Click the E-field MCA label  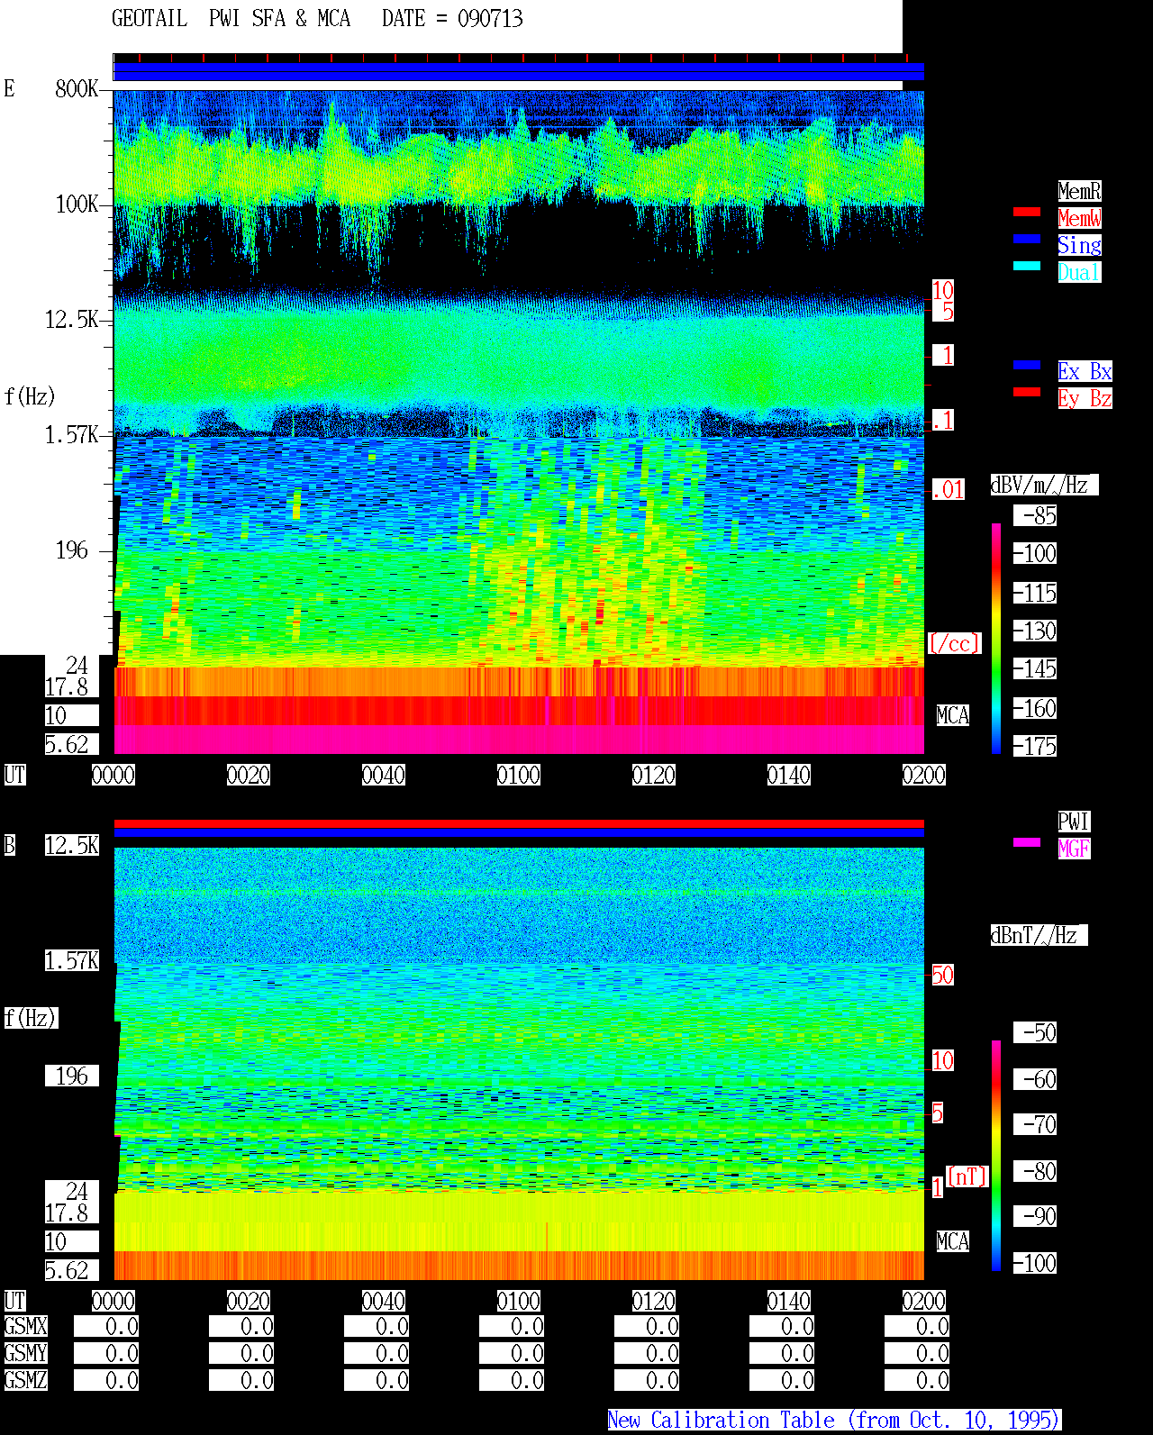point(953,716)
